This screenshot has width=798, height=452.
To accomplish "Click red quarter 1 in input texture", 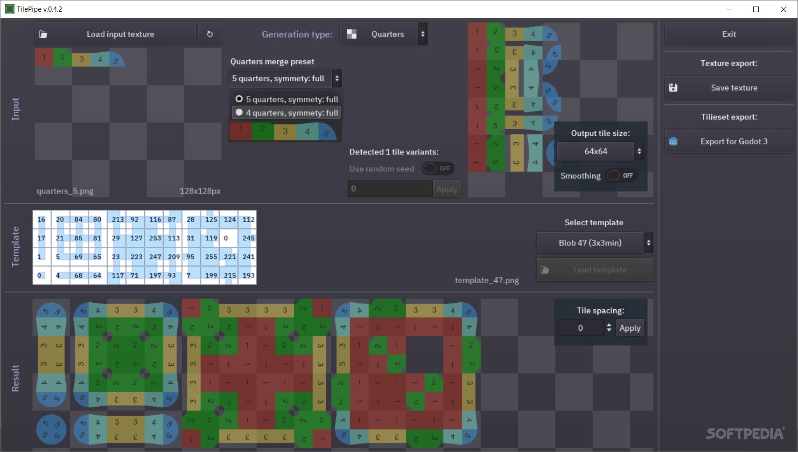I will [44, 57].
